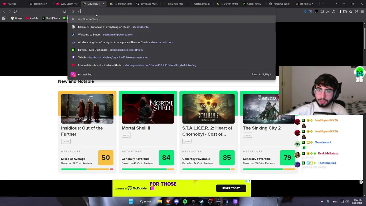Open Discord from the taskbar

176,201
